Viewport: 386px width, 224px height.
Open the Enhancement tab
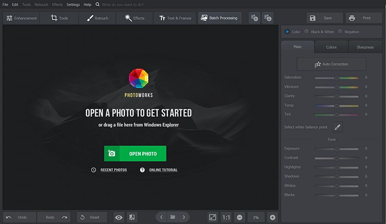click(22, 18)
